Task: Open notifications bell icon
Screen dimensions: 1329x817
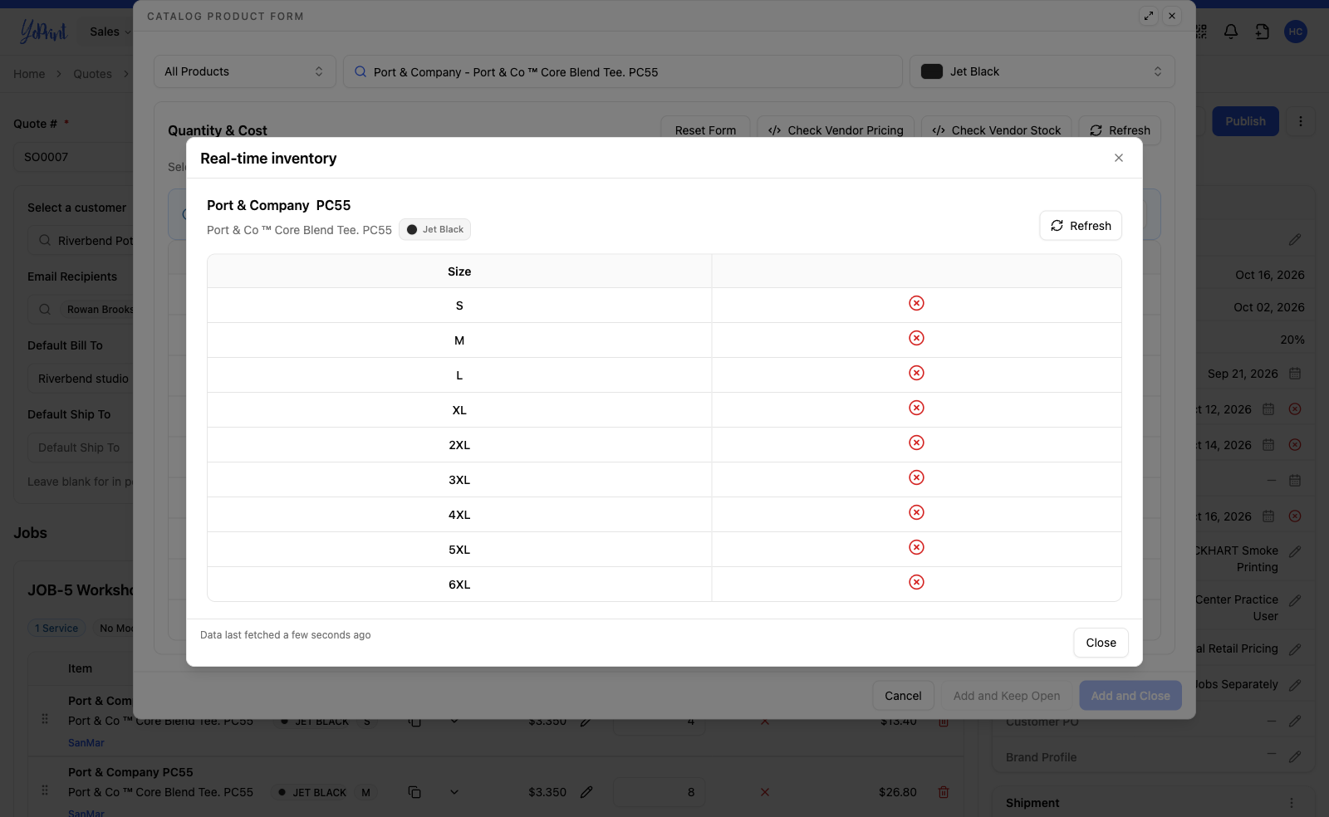Action: click(x=1231, y=32)
